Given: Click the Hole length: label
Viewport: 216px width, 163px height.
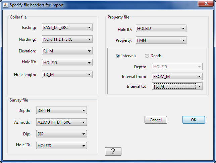Looking at the screenshot, I should click(25, 75).
